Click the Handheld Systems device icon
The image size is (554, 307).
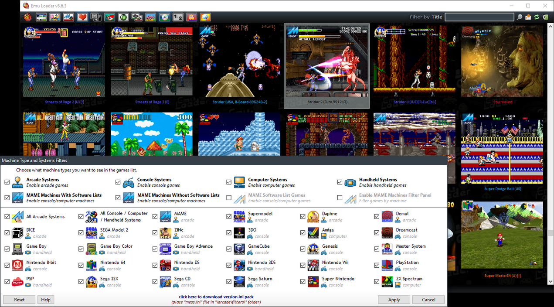350,182
